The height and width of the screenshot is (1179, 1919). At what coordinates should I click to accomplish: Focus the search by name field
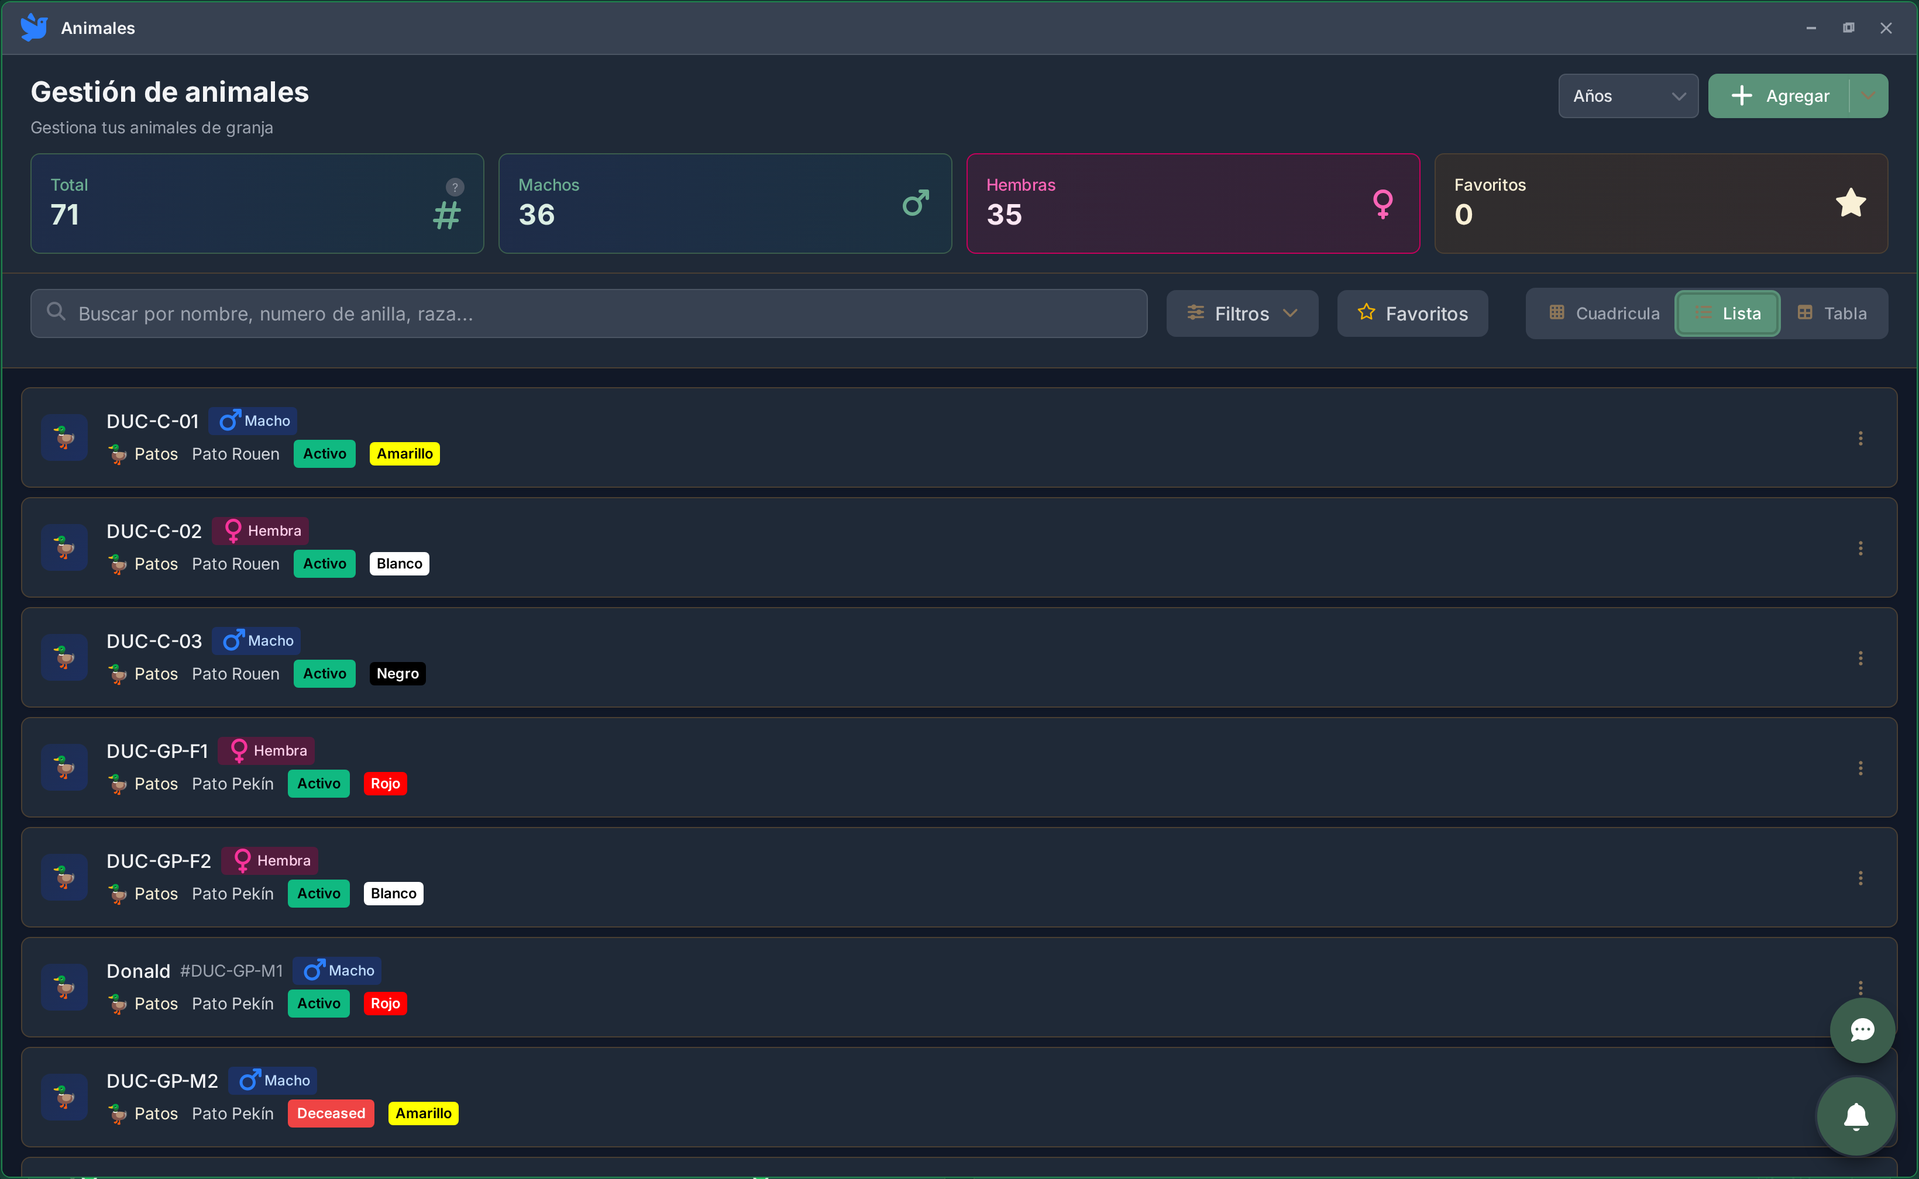coord(588,313)
